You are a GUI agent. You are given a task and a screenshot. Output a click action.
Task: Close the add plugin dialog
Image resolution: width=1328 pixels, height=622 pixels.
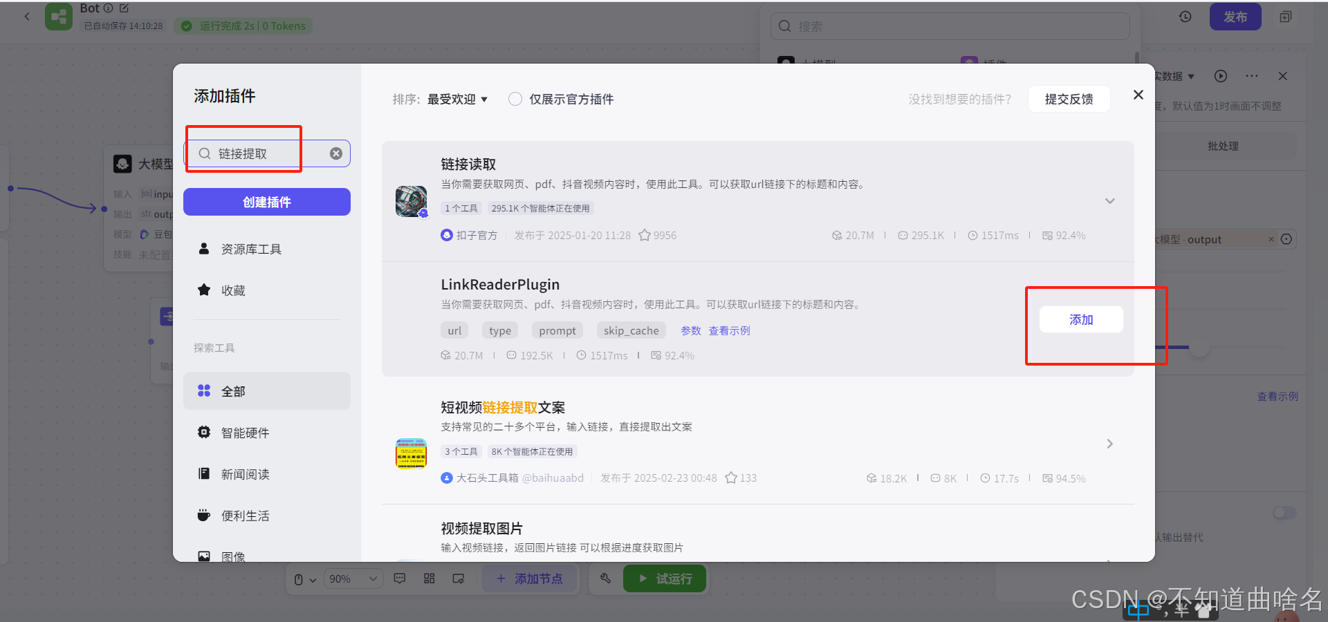1138,95
